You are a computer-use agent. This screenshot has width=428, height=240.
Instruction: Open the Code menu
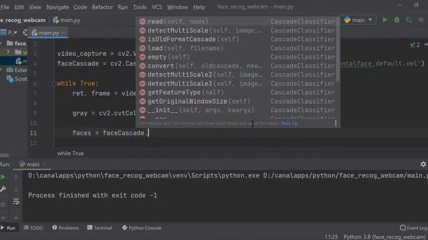click(x=80, y=7)
